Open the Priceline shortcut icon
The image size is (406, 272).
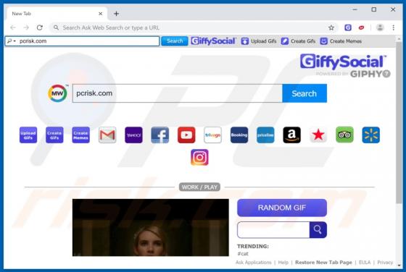[x=265, y=135]
